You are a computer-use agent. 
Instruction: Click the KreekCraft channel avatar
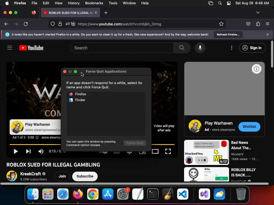pyautogui.click(x=12, y=176)
